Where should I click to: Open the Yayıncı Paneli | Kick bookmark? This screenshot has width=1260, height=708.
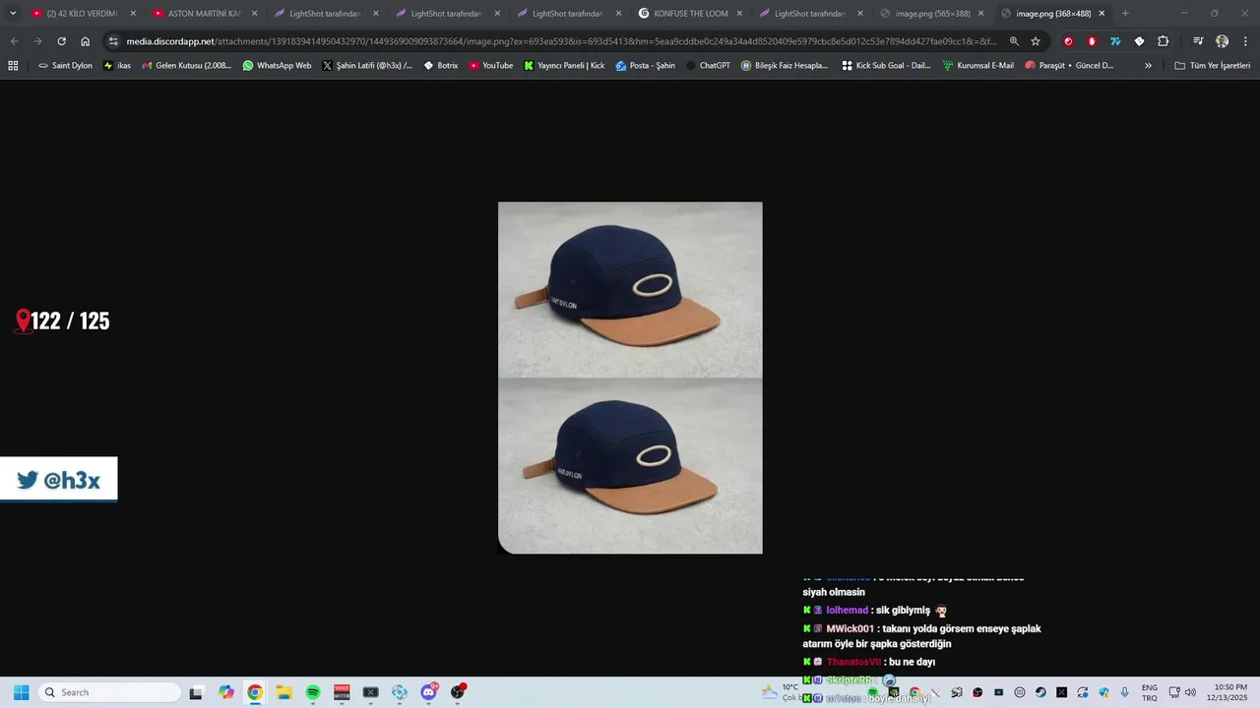564,65
